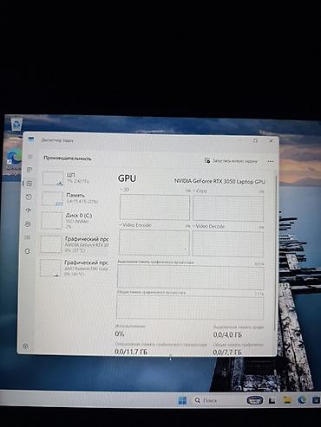Viewport: 321px width, 427px height.
Task: Click the 3D engine usage graph
Action: pos(154,207)
